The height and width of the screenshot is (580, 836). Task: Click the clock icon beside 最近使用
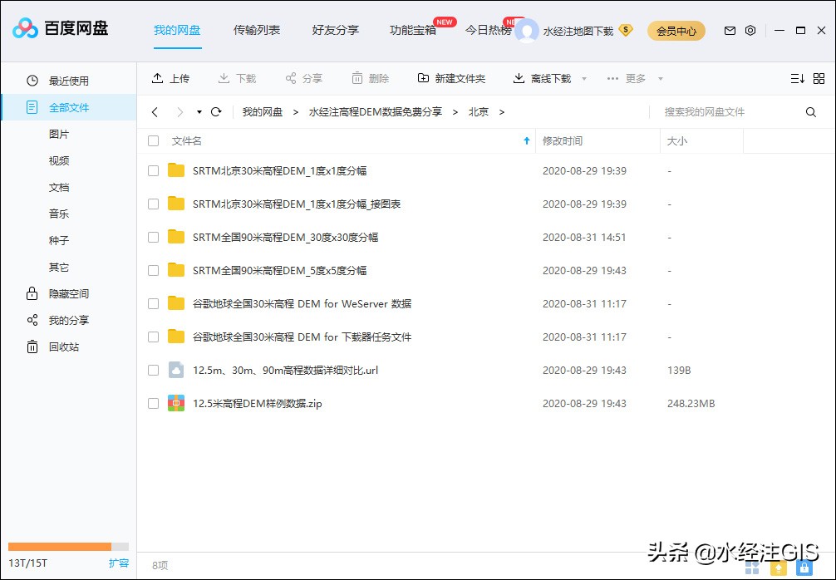coord(32,81)
